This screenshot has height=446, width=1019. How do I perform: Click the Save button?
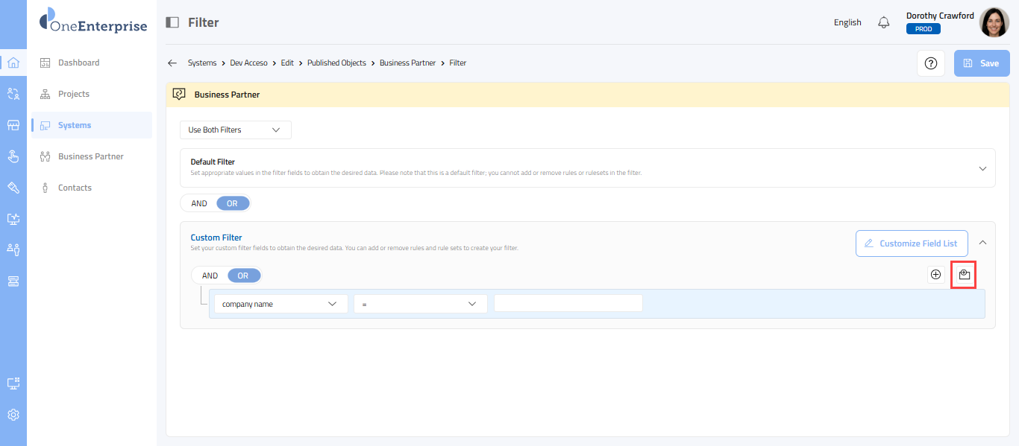(981, 63)
